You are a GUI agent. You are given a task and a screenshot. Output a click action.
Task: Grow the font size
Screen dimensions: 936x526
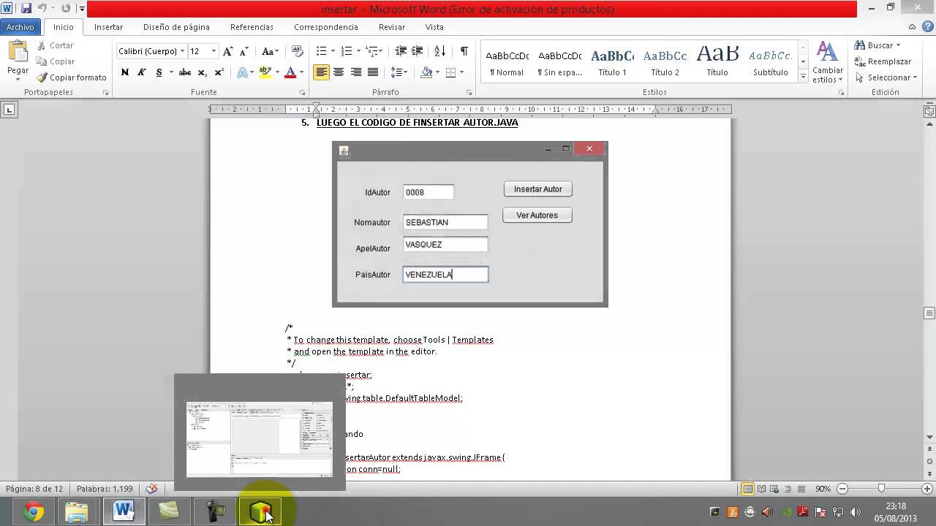(228, 51)
